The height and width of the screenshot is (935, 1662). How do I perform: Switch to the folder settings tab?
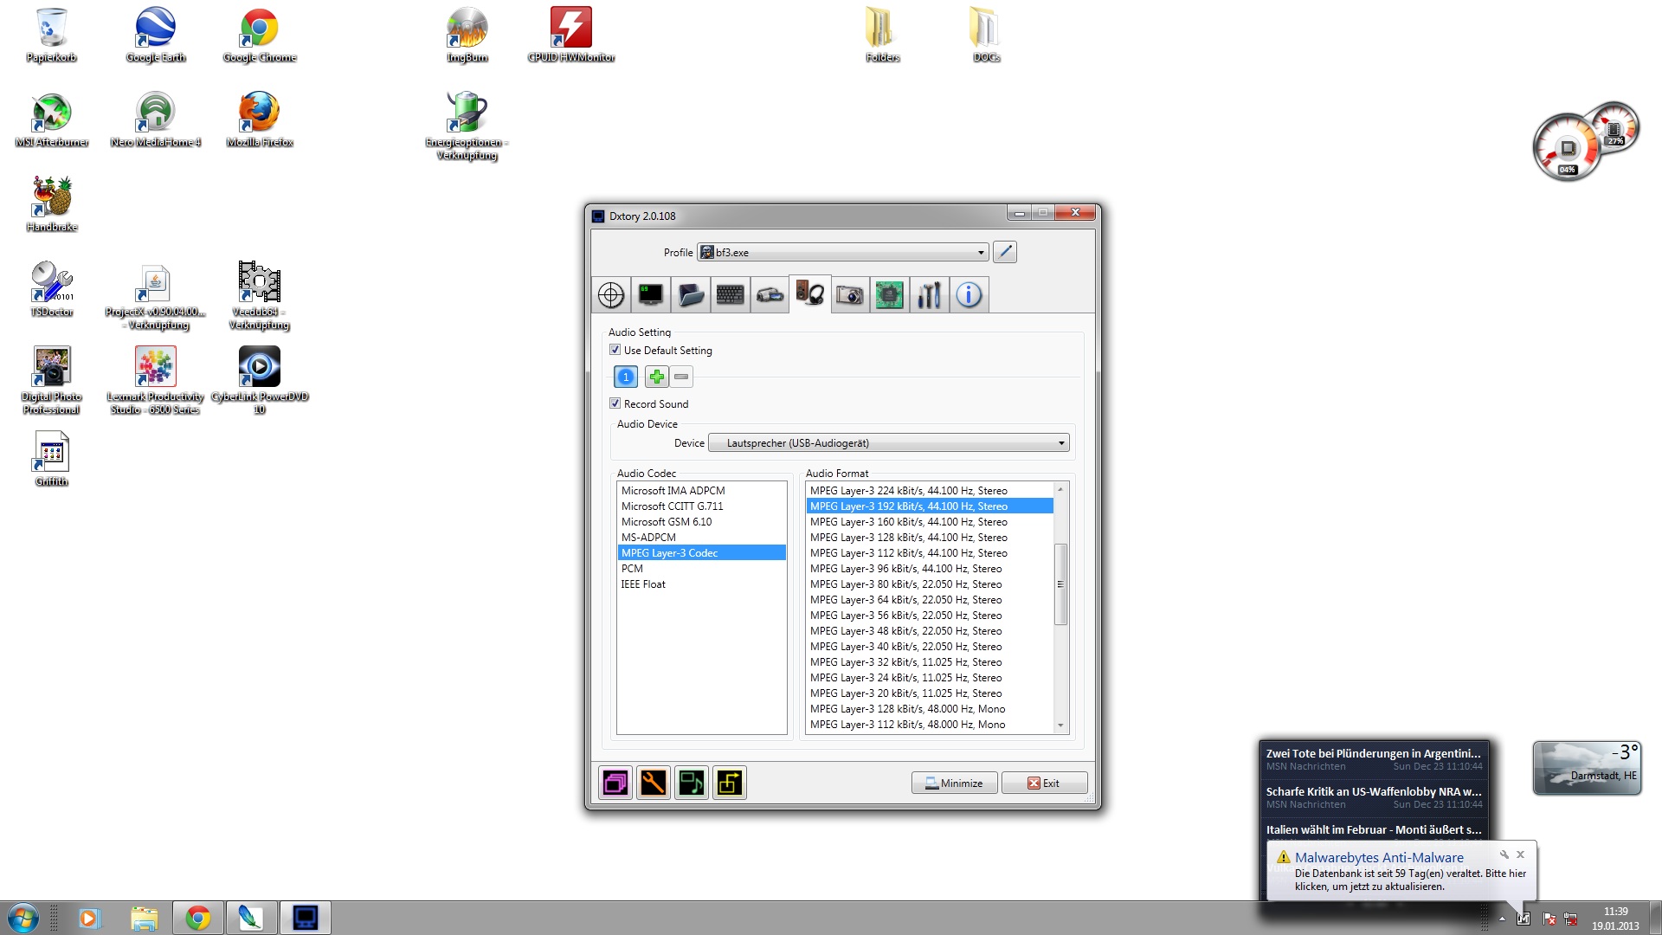[691, 295]
